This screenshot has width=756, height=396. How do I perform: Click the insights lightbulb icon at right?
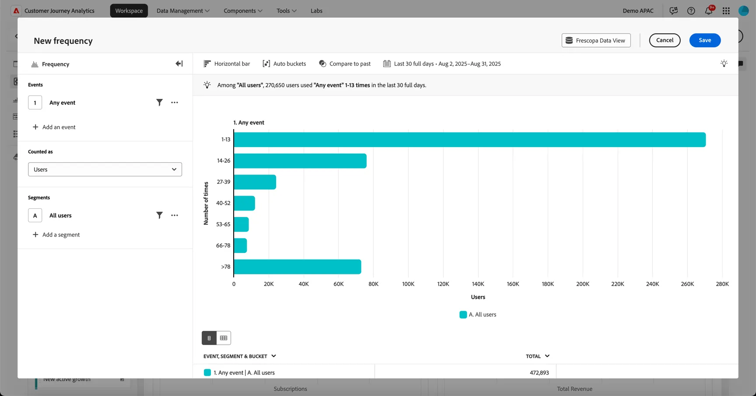[x=724, y=63]
